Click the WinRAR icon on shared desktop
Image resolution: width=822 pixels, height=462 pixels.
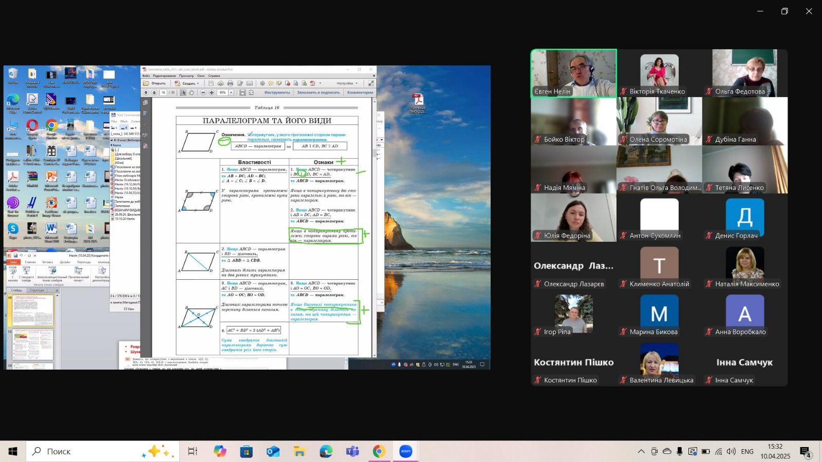click(32, 176)
